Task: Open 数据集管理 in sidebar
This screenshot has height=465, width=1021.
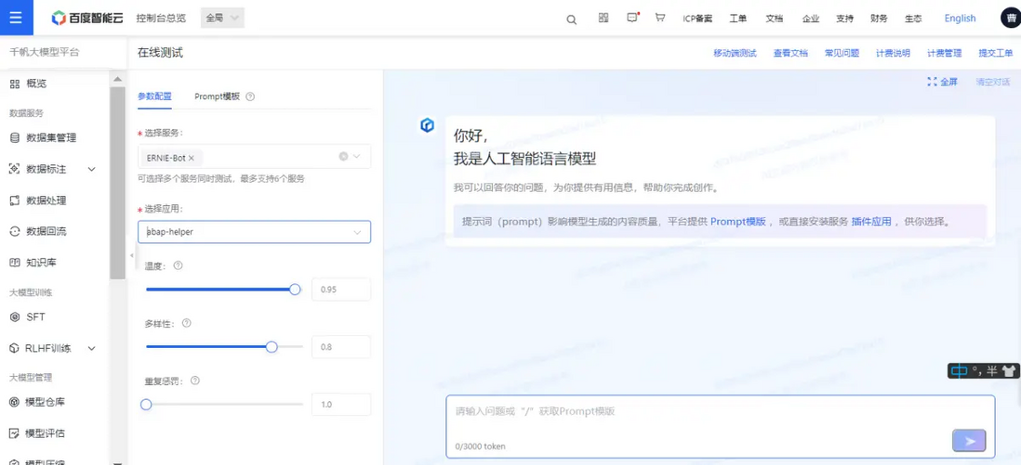Action: [x=51, y=138]
